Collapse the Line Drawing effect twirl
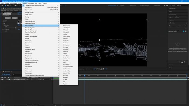Image resolution: width=189 pixels, height=106 pixels. tap(1, 14)
